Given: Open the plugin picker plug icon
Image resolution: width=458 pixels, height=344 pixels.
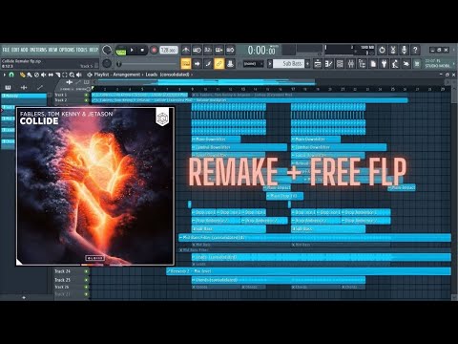Looking at the screenshot, I should click(385, 64).
